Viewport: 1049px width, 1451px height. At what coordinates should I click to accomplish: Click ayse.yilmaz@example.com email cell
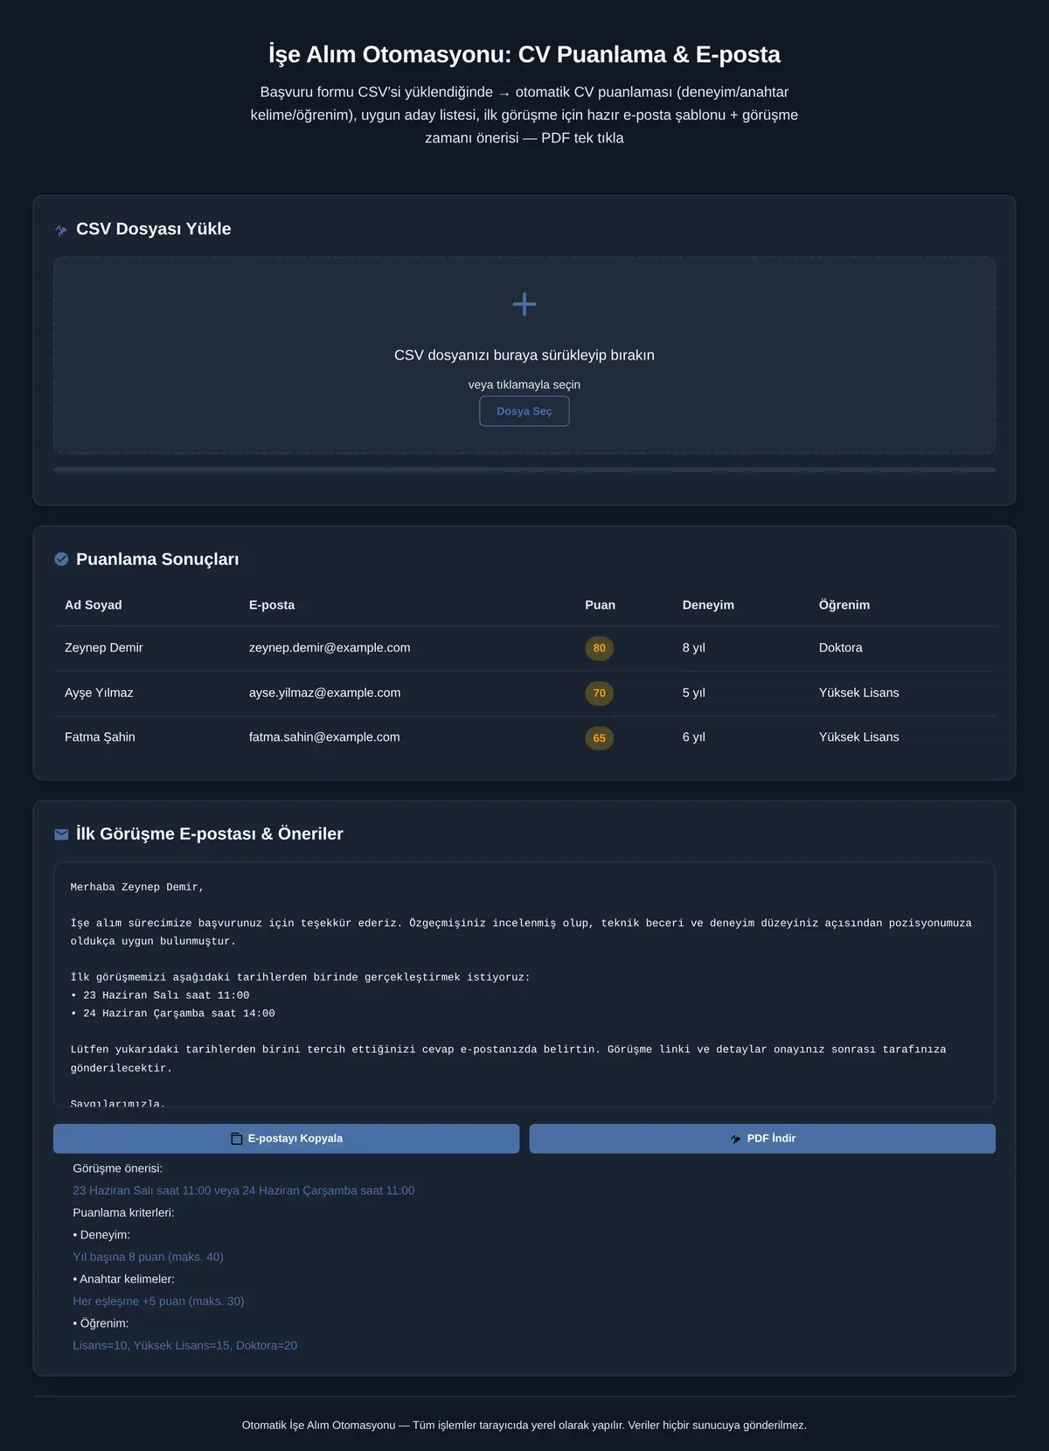tap(324, 693)
